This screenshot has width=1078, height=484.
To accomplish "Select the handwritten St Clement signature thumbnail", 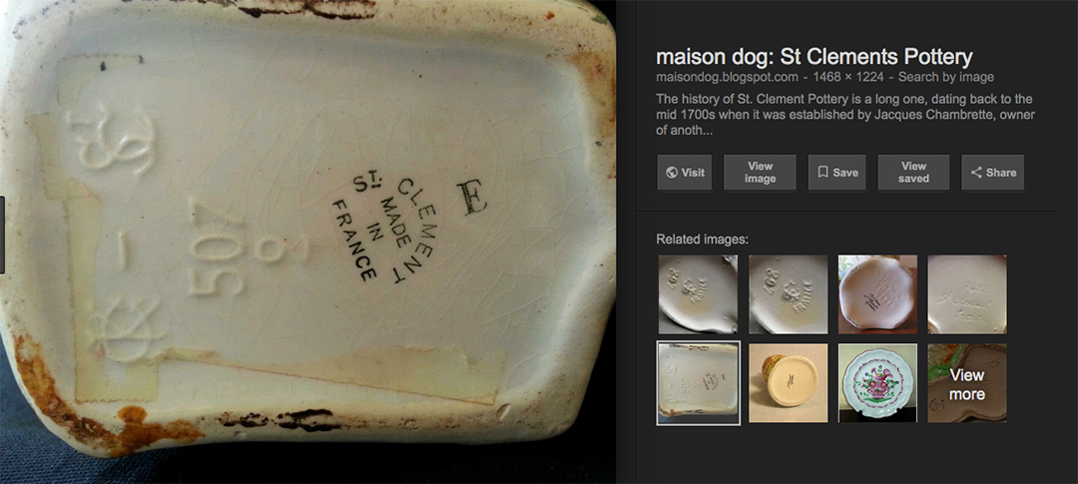I will click(967, 294).
